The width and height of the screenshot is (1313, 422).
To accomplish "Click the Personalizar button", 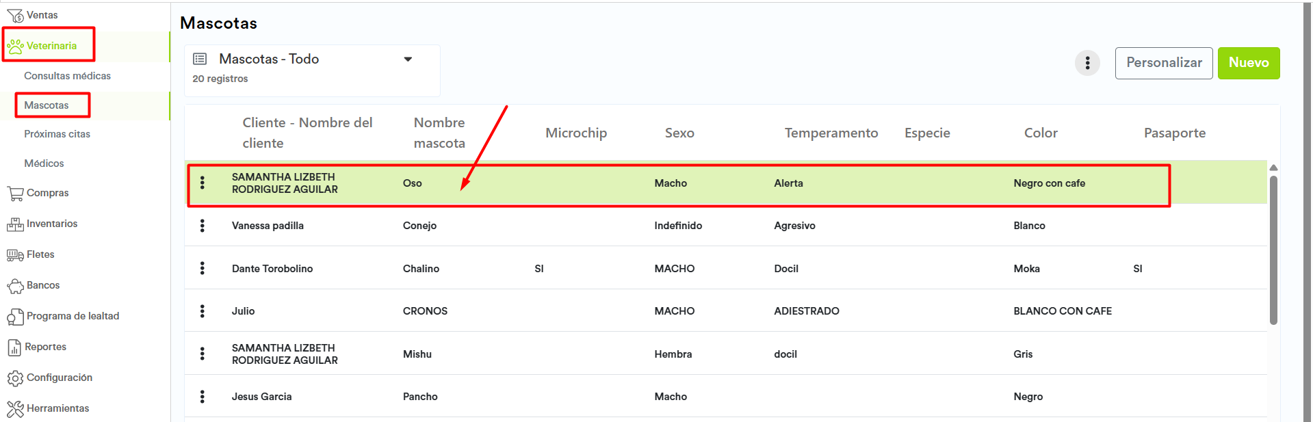I will [1163, 63].
